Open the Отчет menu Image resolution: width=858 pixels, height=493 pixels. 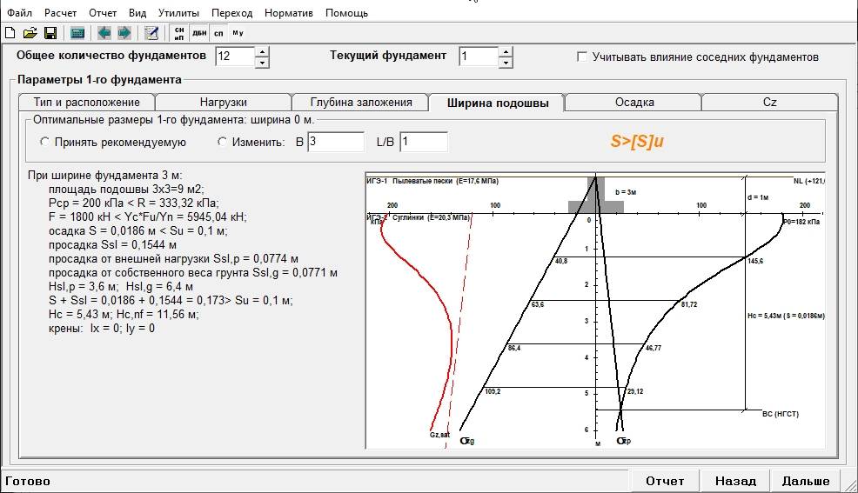point(103,12)
